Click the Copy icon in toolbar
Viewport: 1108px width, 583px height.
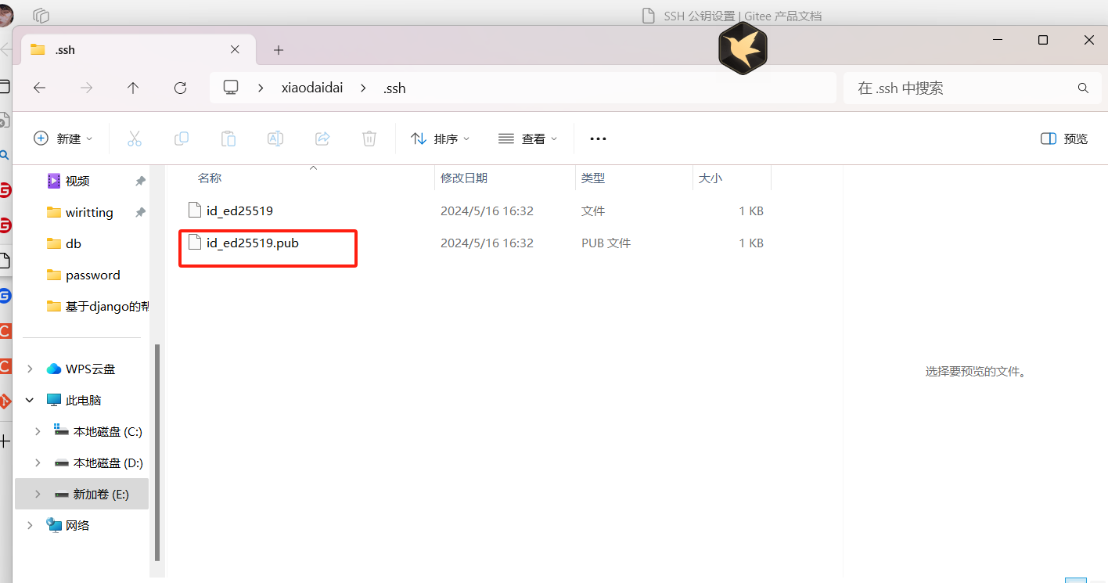click(182, 139)
